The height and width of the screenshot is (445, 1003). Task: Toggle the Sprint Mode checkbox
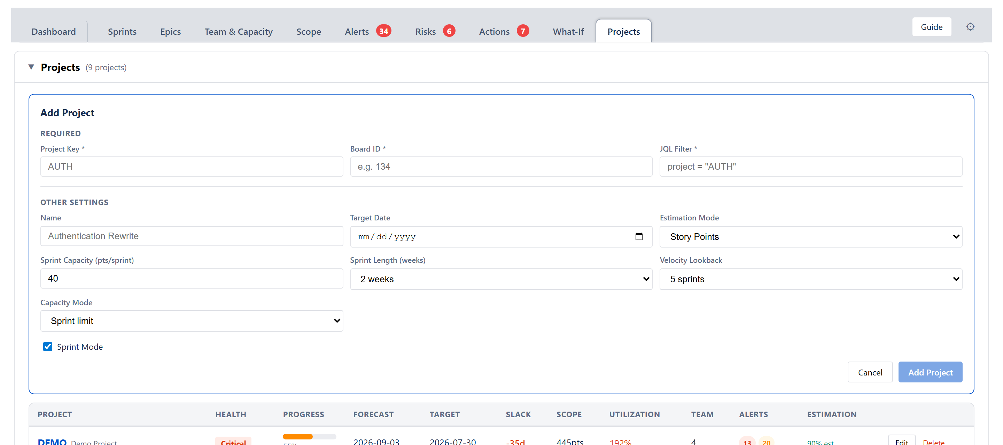point(47,346)
